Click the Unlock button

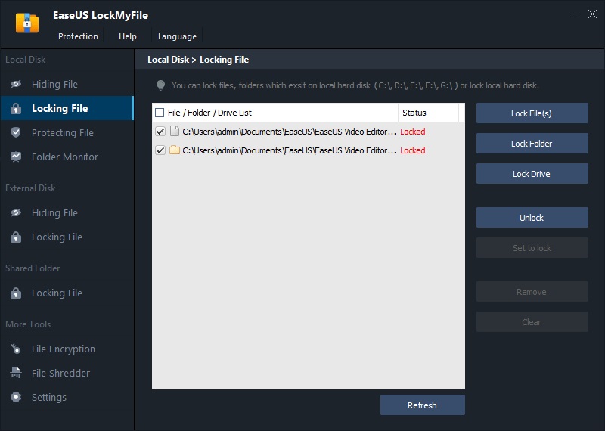tap(532, 218)
